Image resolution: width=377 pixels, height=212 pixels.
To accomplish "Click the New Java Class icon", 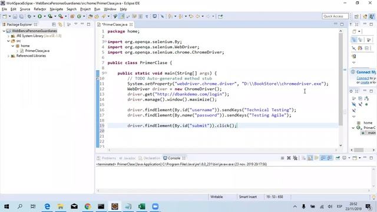I will click(x=79, y=16).
